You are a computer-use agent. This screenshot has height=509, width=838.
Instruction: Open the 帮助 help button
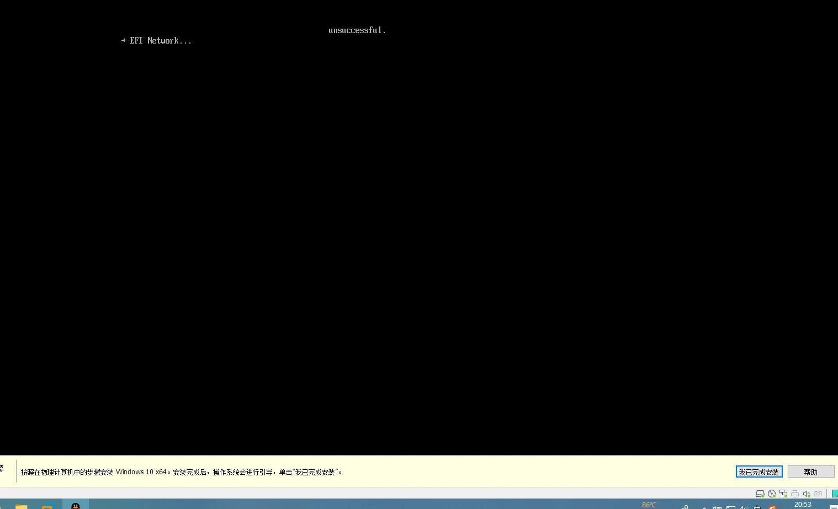pos(811,472)
